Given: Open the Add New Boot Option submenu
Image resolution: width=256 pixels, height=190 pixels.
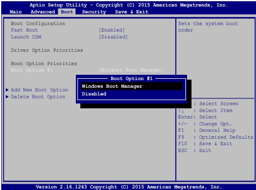Looking at the screenshot, I should click(39, 90).
